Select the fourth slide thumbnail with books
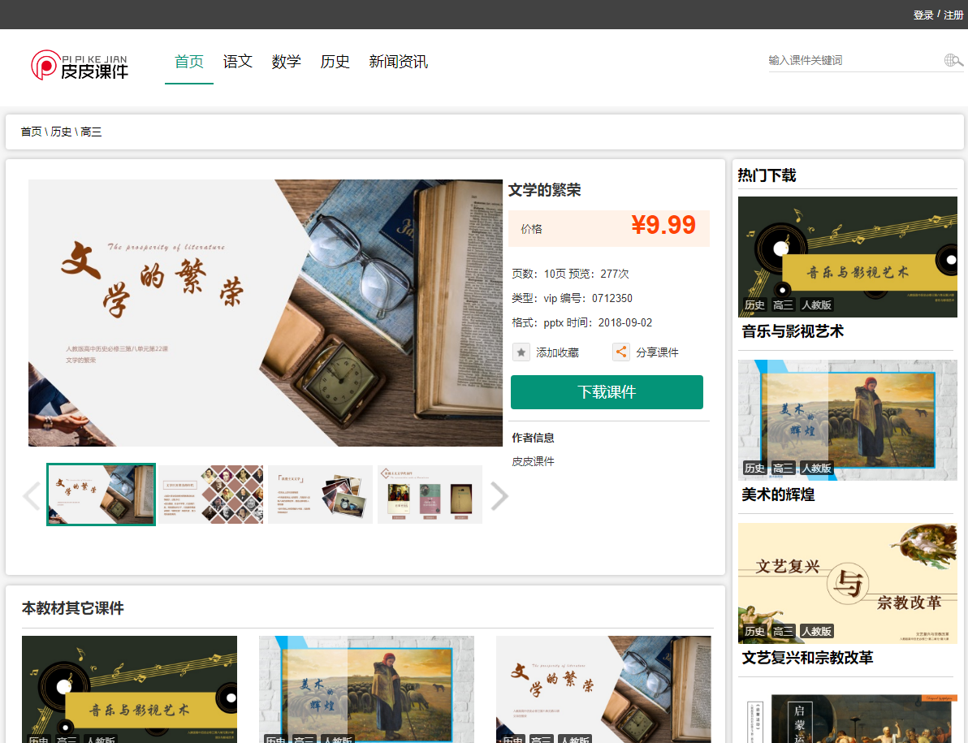 click(430, 495)
